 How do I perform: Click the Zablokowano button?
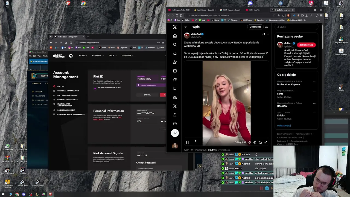tap(306, 45)
